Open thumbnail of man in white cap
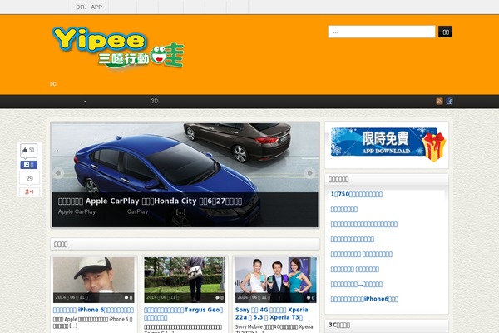This screenshot has height=333, width=499. (93, 280)
